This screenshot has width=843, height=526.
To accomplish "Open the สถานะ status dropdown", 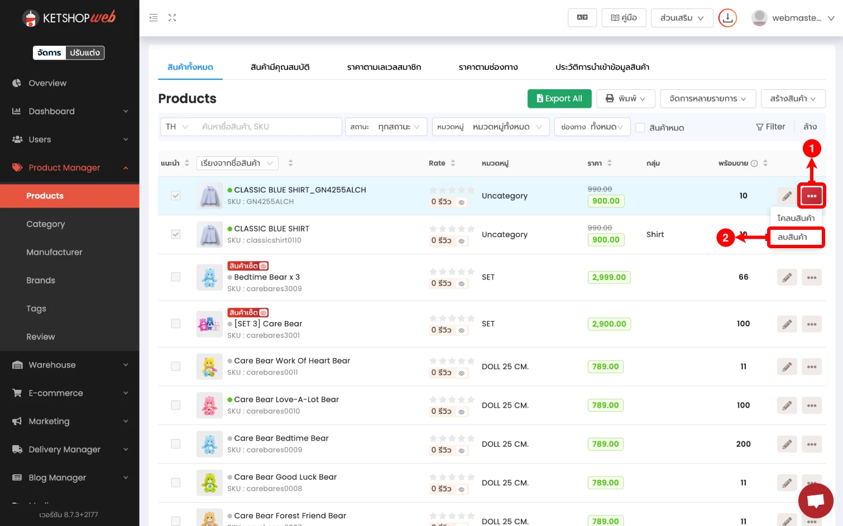I will click(386, 127).
